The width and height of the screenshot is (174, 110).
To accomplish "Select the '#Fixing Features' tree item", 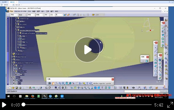I will (21, 57).
